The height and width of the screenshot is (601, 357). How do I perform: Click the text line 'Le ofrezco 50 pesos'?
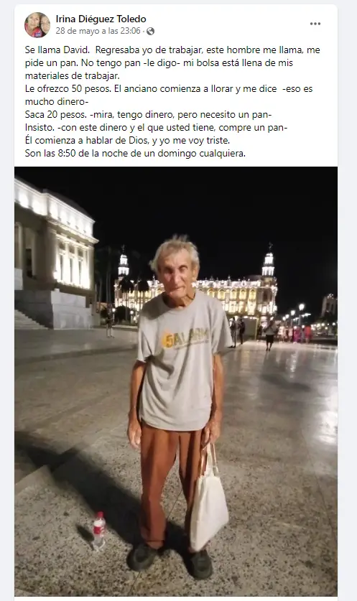tap(169, 88)
